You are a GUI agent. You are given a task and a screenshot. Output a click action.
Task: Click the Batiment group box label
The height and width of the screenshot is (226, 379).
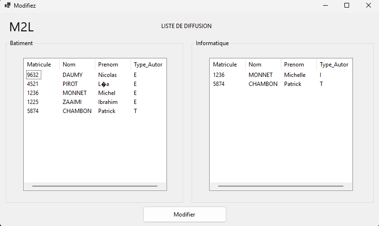pos(21,43)
